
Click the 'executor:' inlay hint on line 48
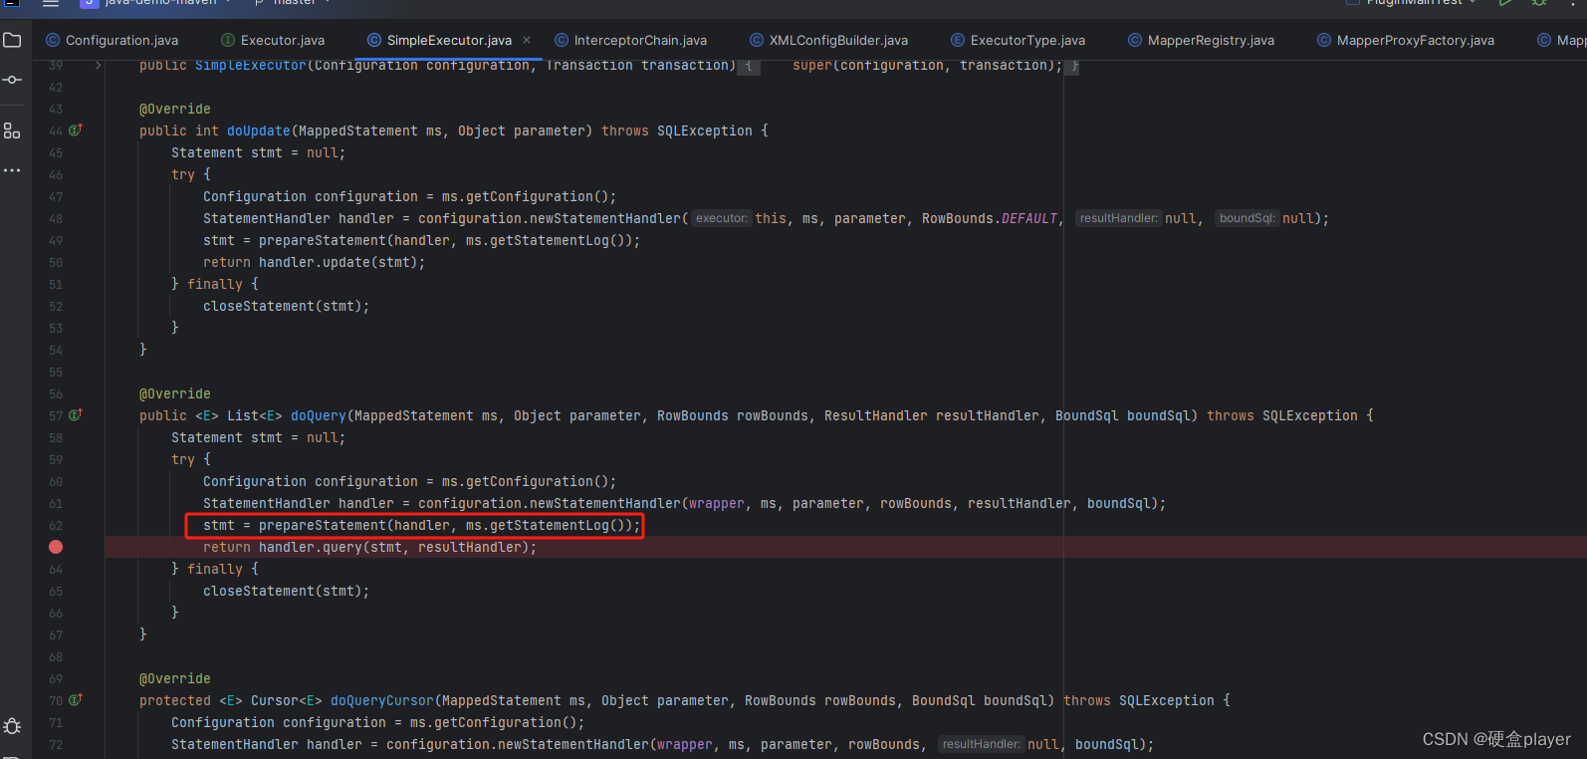(721, 218)
